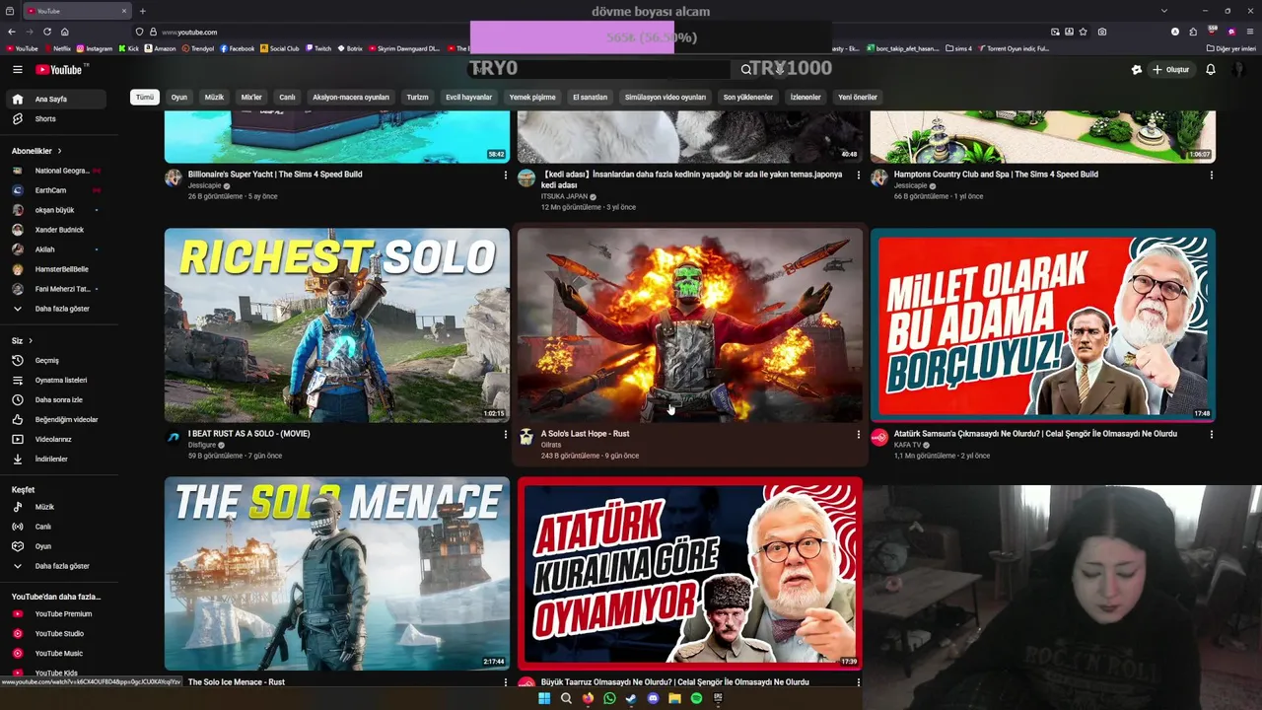Open options menu for Hamptons Country Club video
The height and width of the screenshot is (710, 1262).
pos(1211,176)
